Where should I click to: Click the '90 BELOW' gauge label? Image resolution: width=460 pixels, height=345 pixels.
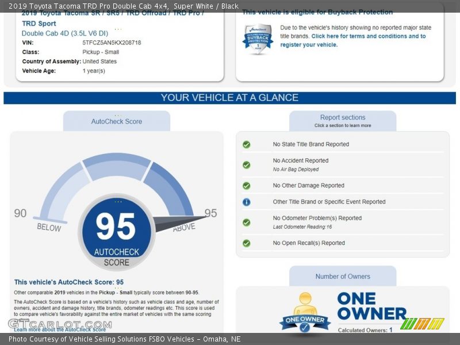point(37,220)
